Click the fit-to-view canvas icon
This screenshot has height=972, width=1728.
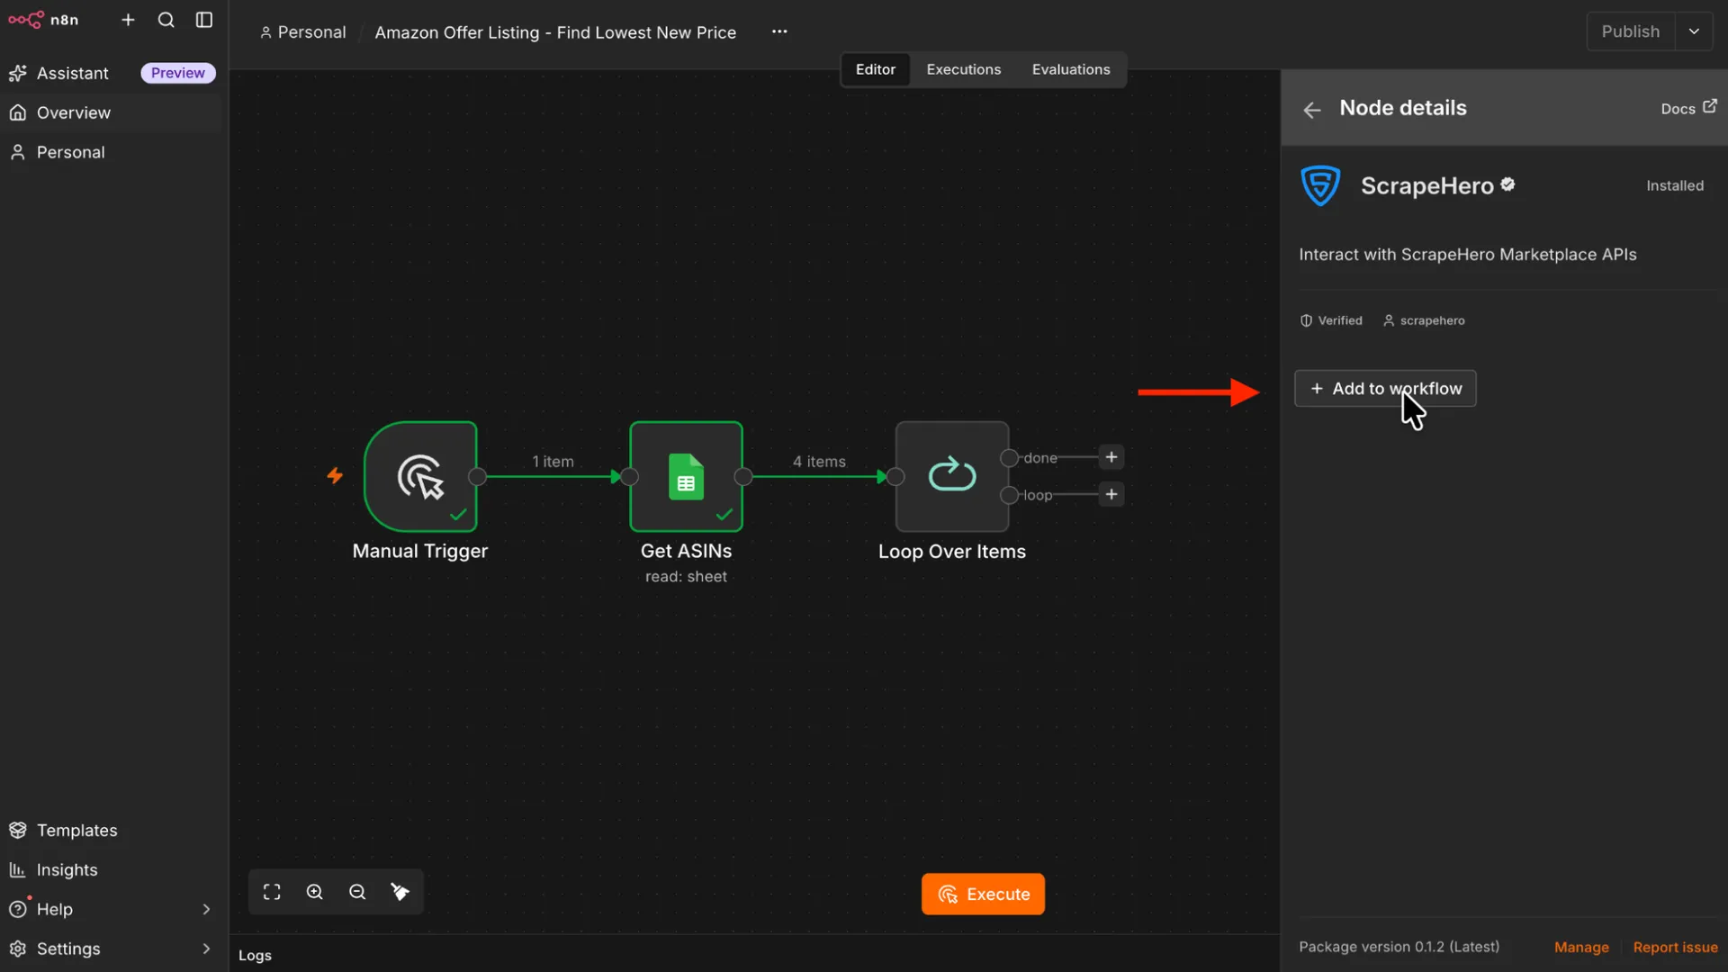click(272, 892)
